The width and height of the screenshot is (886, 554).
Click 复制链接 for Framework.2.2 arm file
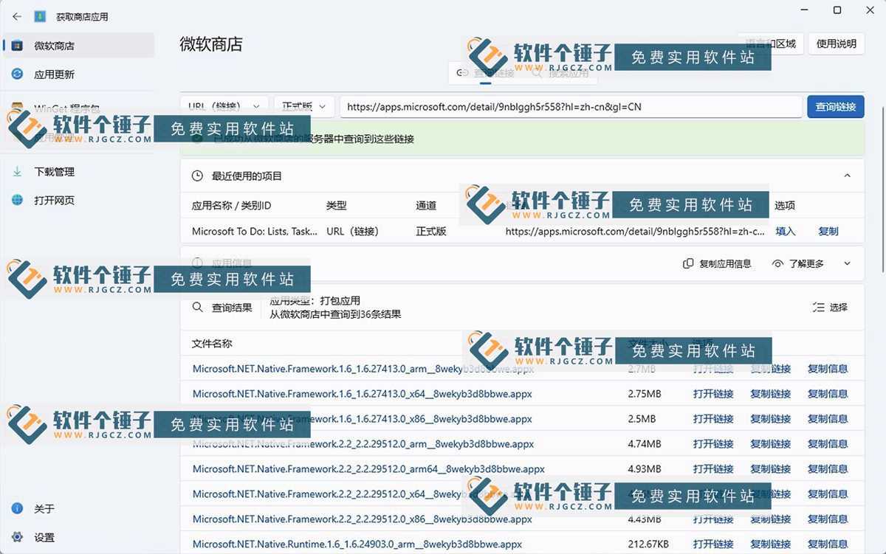[771, 444]
